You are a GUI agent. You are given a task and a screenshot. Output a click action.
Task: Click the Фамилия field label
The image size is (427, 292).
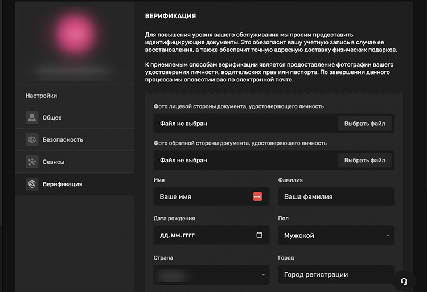(x=290, y=180)
